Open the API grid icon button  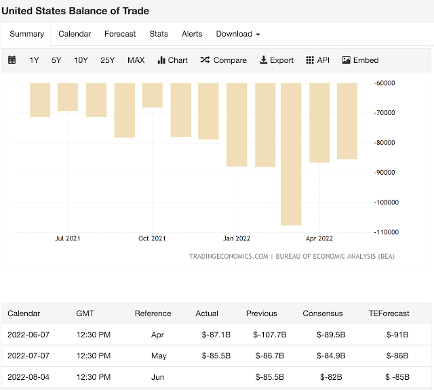[318, 60]
